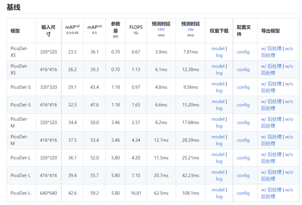
Task: Open model link for PicoDet-M 416*416 row
Action: [218, 137]
